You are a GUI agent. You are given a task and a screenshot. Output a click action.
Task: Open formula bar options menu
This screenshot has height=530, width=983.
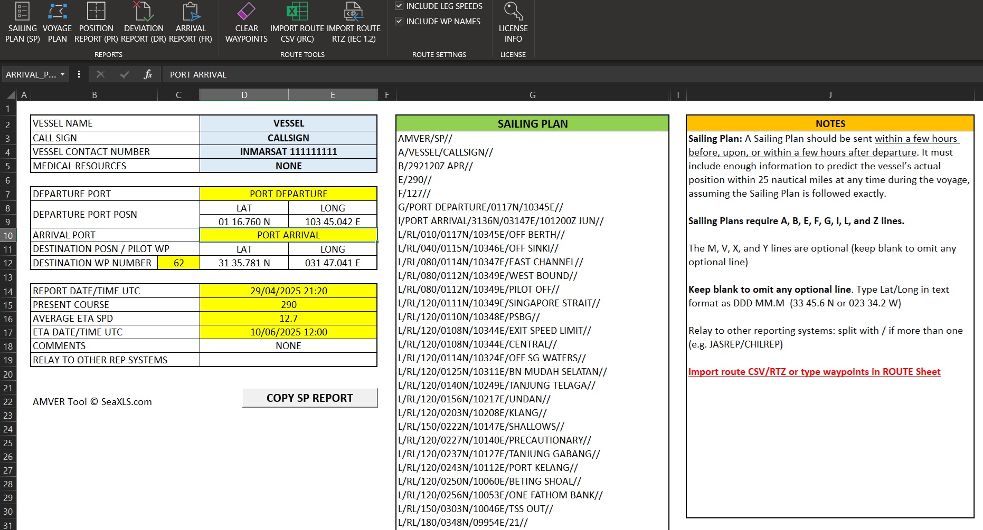(x=79, y=75)
